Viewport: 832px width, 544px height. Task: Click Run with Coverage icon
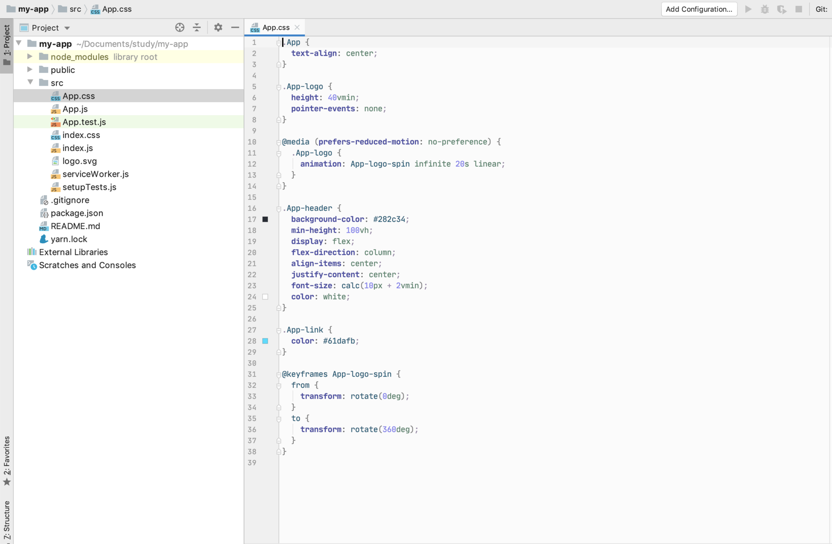782,9
